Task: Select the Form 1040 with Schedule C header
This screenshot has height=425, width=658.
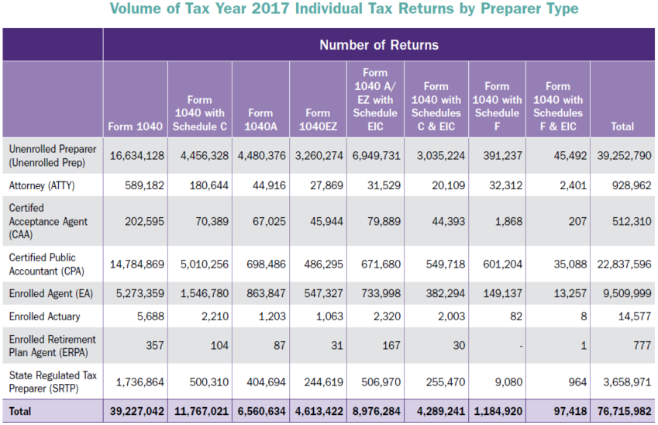Action: click(198, 112)
